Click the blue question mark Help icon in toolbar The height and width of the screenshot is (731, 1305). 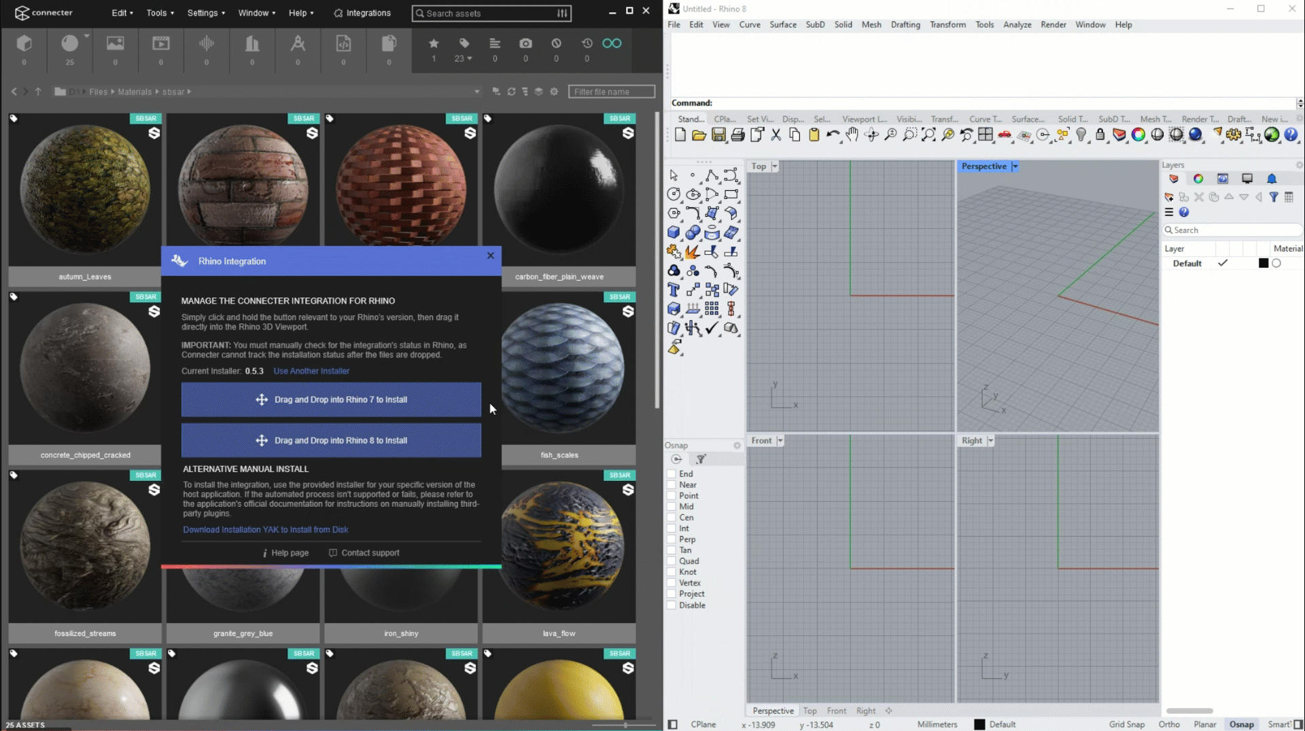point(1291,135)
